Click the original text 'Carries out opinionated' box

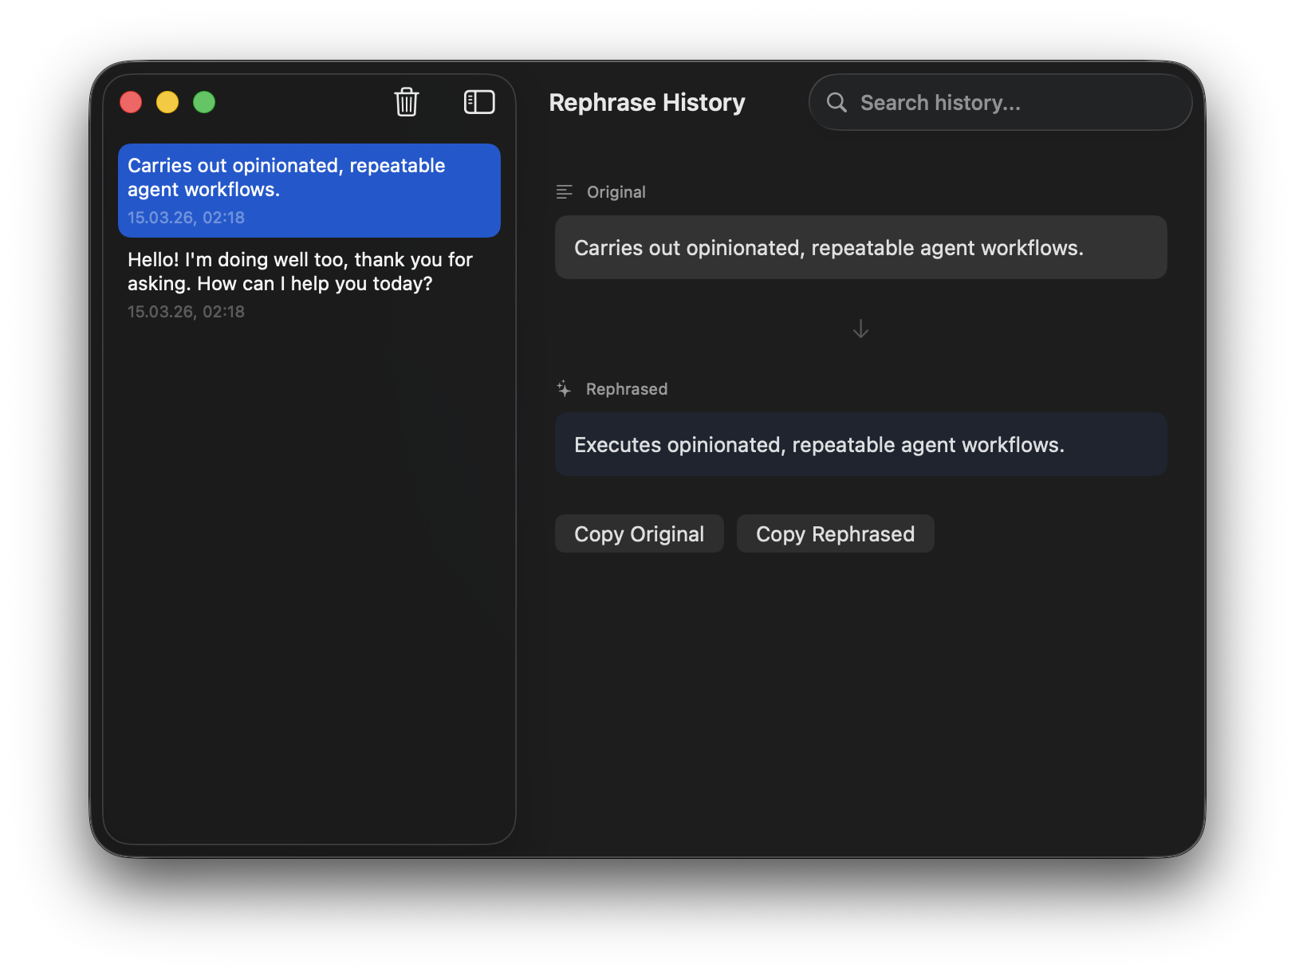coord(860,248)
